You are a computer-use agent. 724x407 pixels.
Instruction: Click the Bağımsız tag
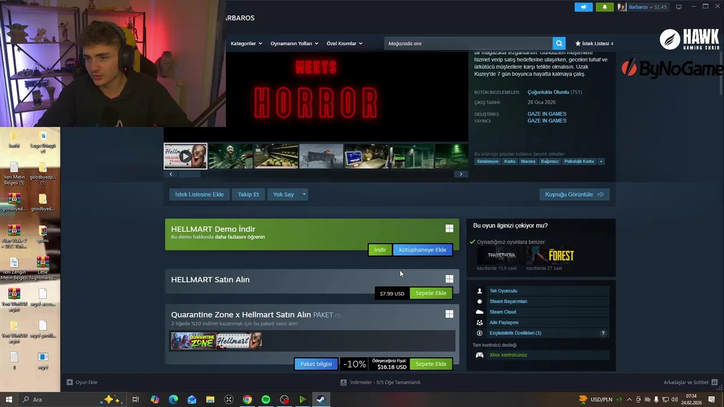(x=550, y=161)
